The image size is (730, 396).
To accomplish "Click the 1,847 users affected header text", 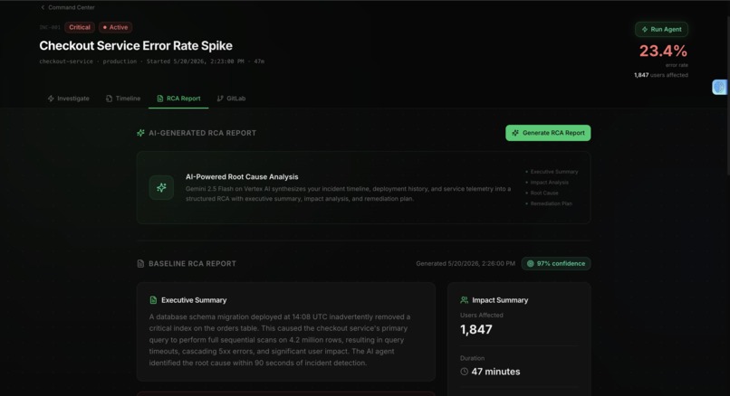I will pos(660,75).
